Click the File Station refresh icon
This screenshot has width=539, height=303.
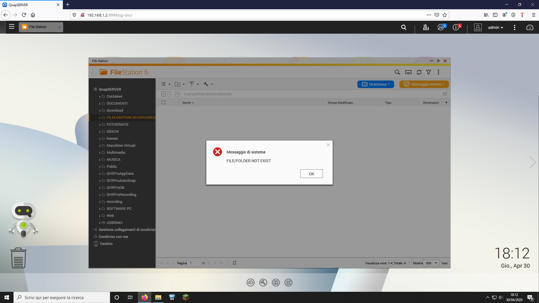(x=419, y=72)
